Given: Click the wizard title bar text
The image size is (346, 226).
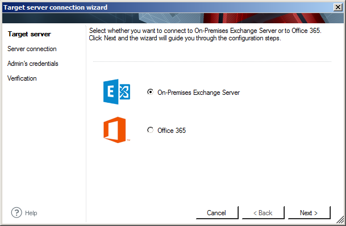Looking at the screenshot, I should (55, 7).
